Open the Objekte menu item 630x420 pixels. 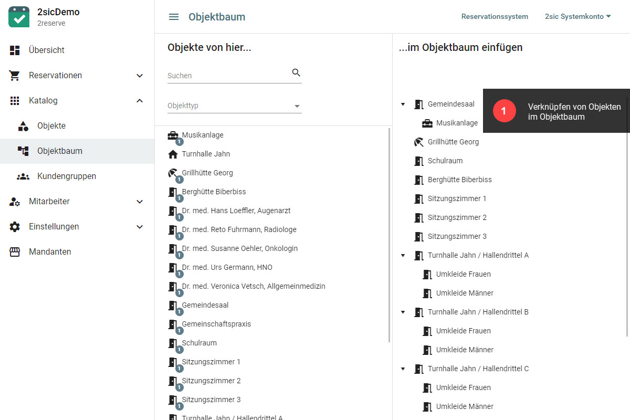(x=51, y=126)
